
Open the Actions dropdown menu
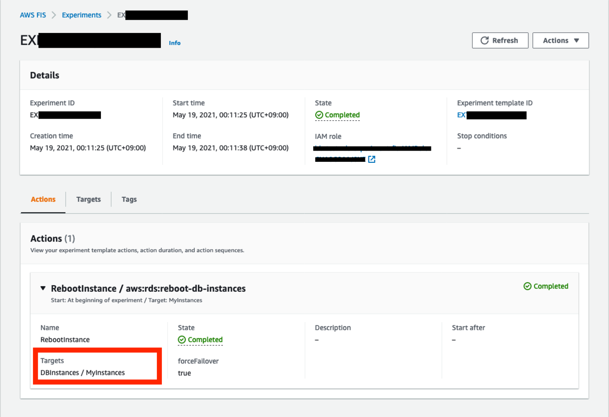point(561,41)
